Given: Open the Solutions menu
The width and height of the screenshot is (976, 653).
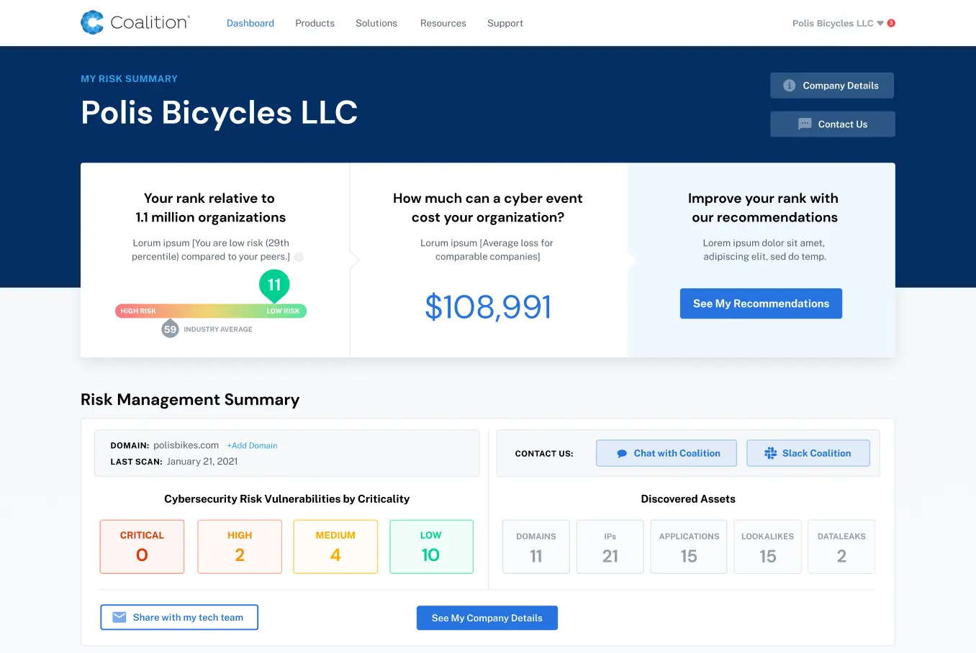Looking at the screenshot, I should pos(376,23).
